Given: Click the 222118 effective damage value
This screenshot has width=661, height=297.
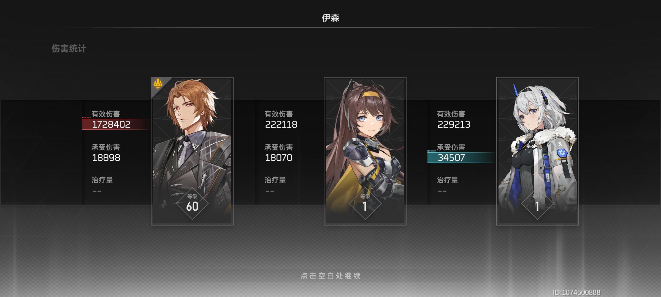Looking at the screenshot, I should pos(281,124).
